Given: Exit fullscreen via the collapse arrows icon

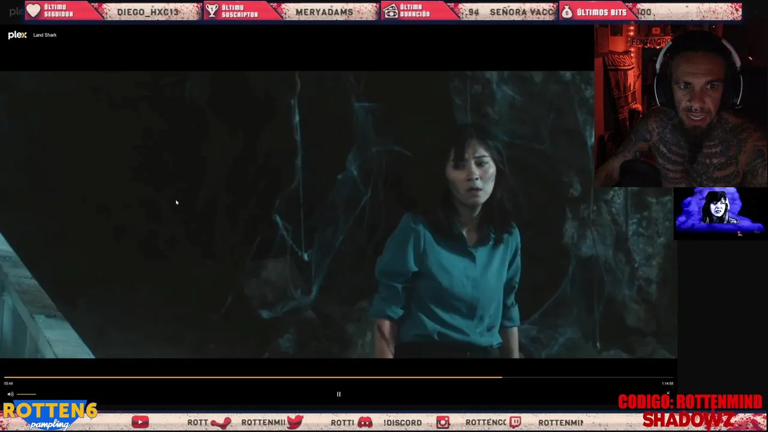Looking at the screenshot, I should (x=668, y=394).
